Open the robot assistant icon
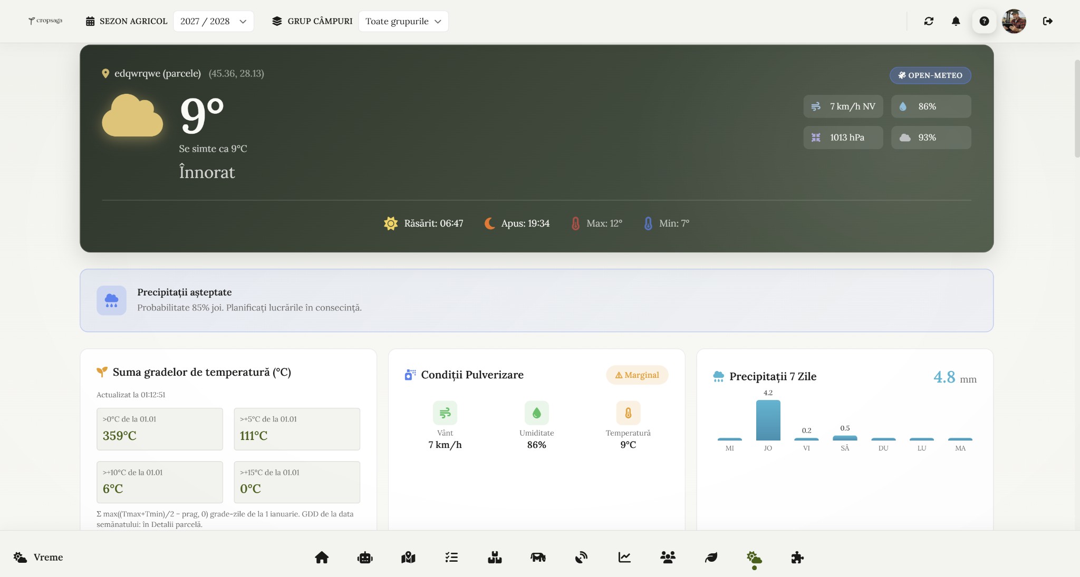Viewport: 1080px width, 577px height. click(365, 558)
